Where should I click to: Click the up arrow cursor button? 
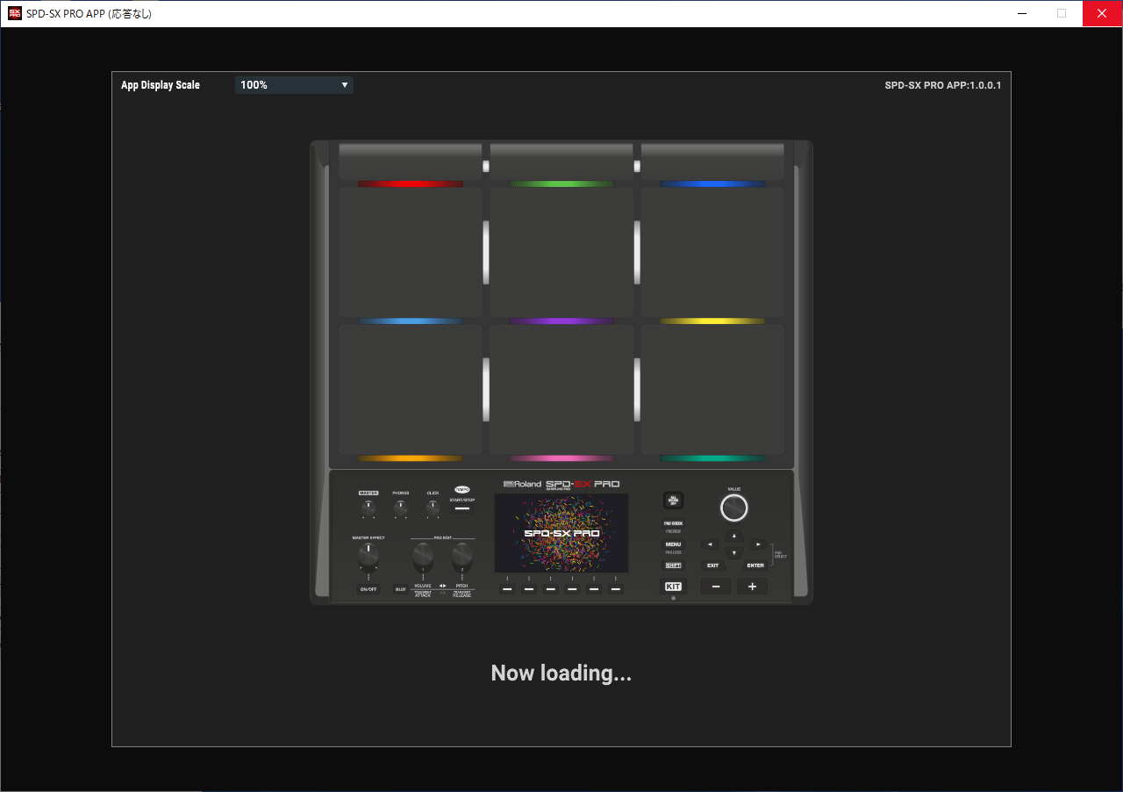click(734, 536)
